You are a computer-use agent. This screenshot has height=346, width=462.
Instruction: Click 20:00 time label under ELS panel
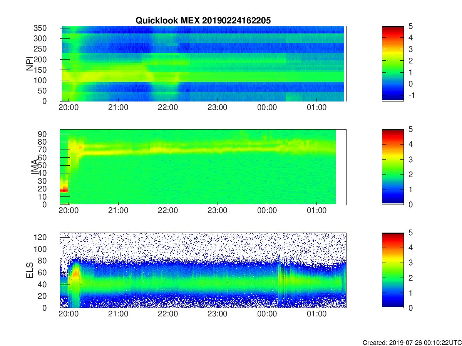[x=69, y=314]
